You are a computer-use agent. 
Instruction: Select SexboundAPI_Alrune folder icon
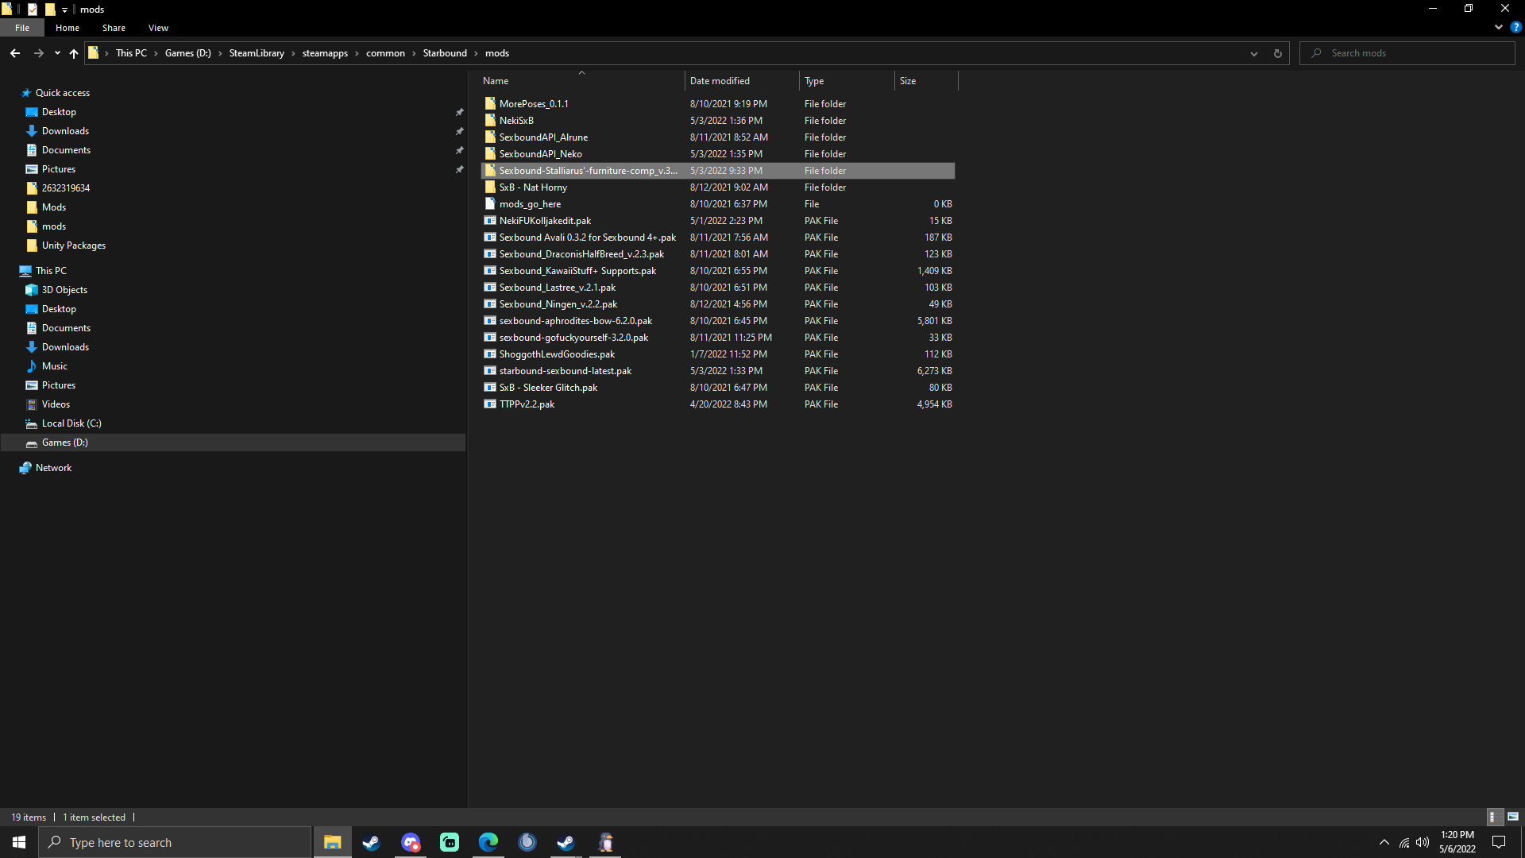490,137
